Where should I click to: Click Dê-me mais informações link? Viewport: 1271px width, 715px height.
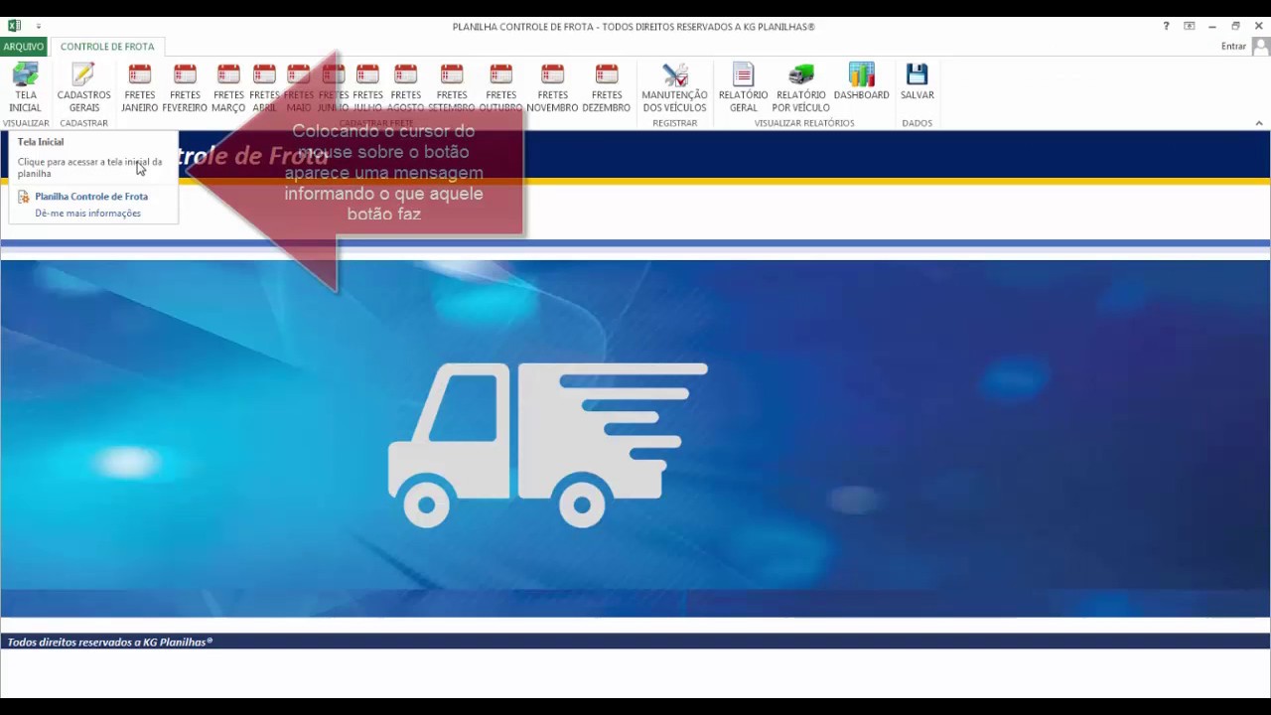coord(87,214)
